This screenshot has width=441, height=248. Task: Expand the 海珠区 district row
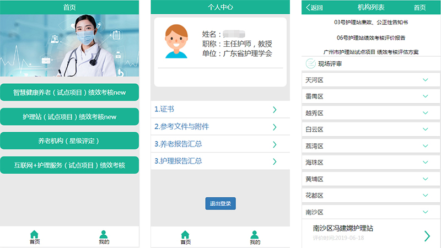tap(425, 163)
